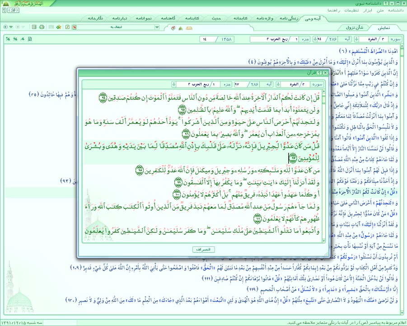Screen dimensions: 407x326
Task: Click the first arrow icon in results bar
Action: (x=8, y=39)
